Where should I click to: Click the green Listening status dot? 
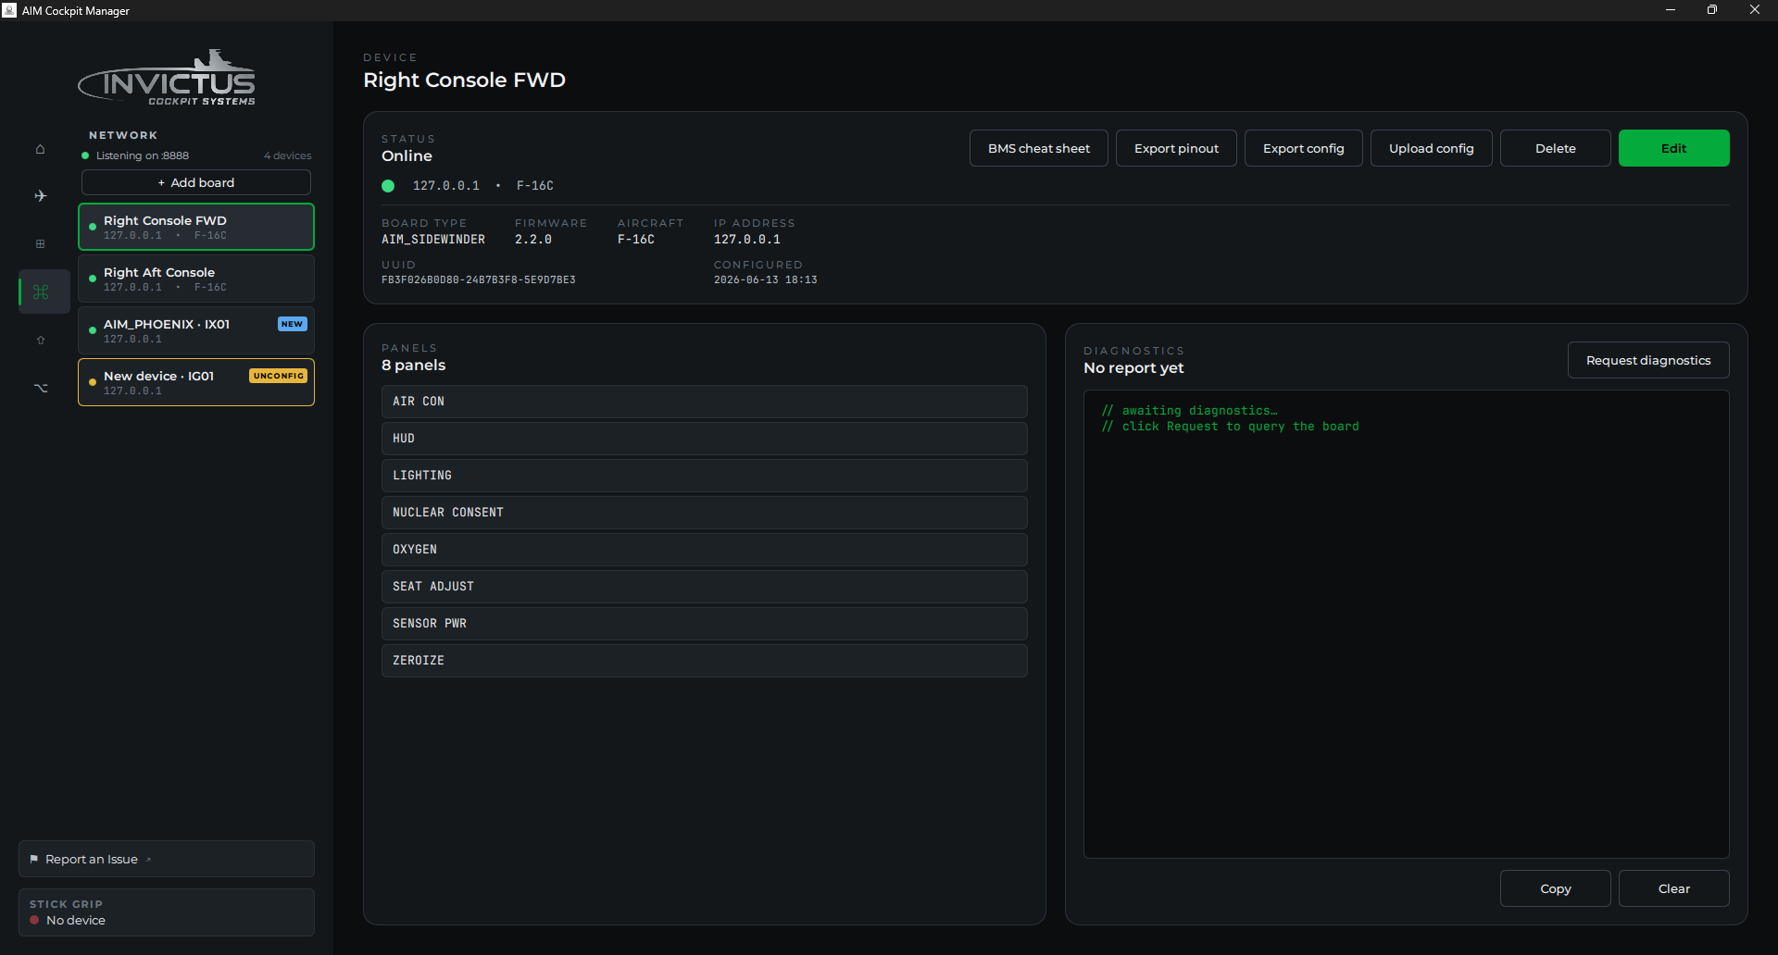coord(85,155)
